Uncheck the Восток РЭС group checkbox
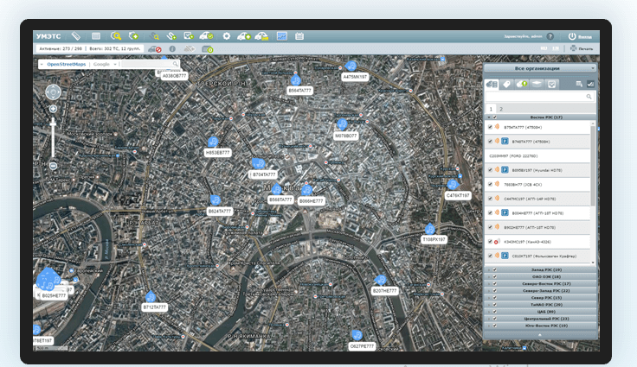 494,117
